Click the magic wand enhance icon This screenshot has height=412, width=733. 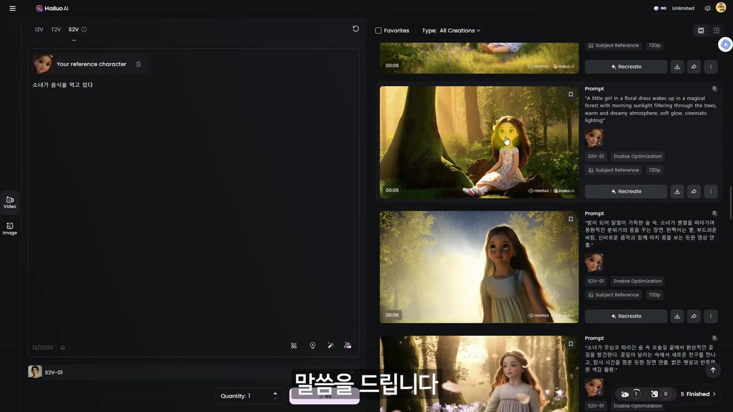331,346
